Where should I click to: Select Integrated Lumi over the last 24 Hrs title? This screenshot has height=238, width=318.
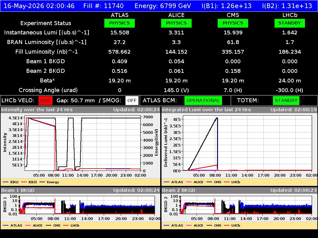click(207, 110)
